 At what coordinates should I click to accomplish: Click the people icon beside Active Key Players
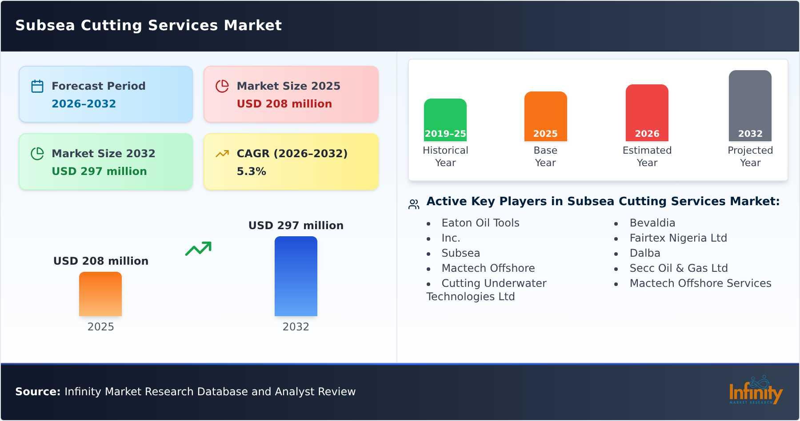click(x=414, y=204)
